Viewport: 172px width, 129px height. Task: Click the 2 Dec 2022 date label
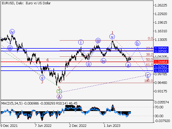pos(78,126)
